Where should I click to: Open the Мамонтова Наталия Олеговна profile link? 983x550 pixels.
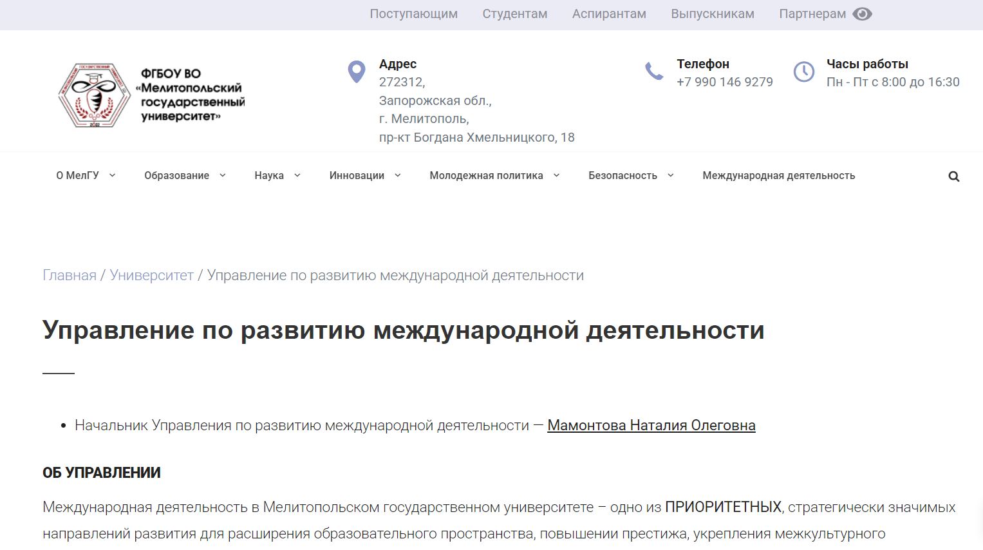click(x=651, y=425)
